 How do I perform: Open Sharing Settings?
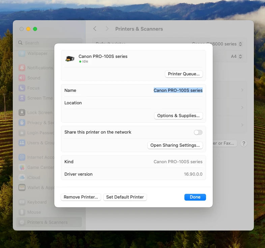click(x=175, y=145)
